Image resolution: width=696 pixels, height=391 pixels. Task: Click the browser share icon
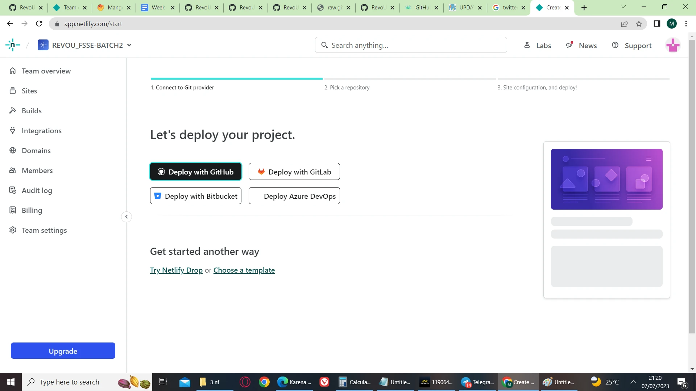(x=624, y=24)
